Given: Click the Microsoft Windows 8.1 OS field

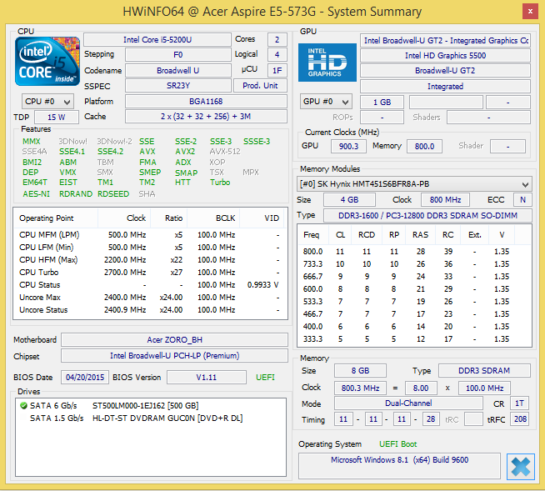Looking at the screenshot, I should click(x=399, y=466).
